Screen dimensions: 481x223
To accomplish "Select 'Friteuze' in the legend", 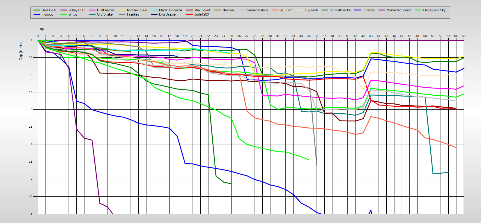I will point(368,10).
